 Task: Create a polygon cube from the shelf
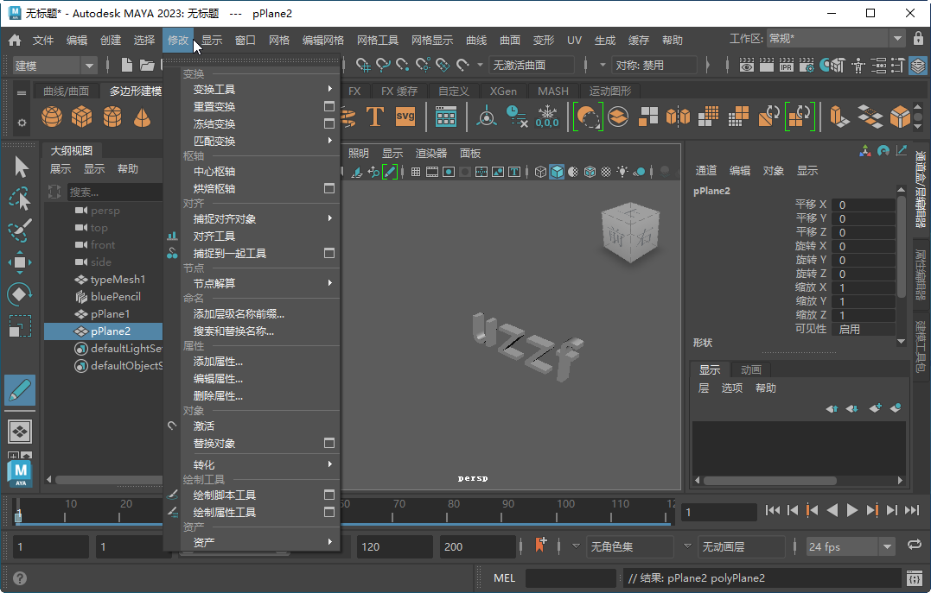(x=83, y=116)
